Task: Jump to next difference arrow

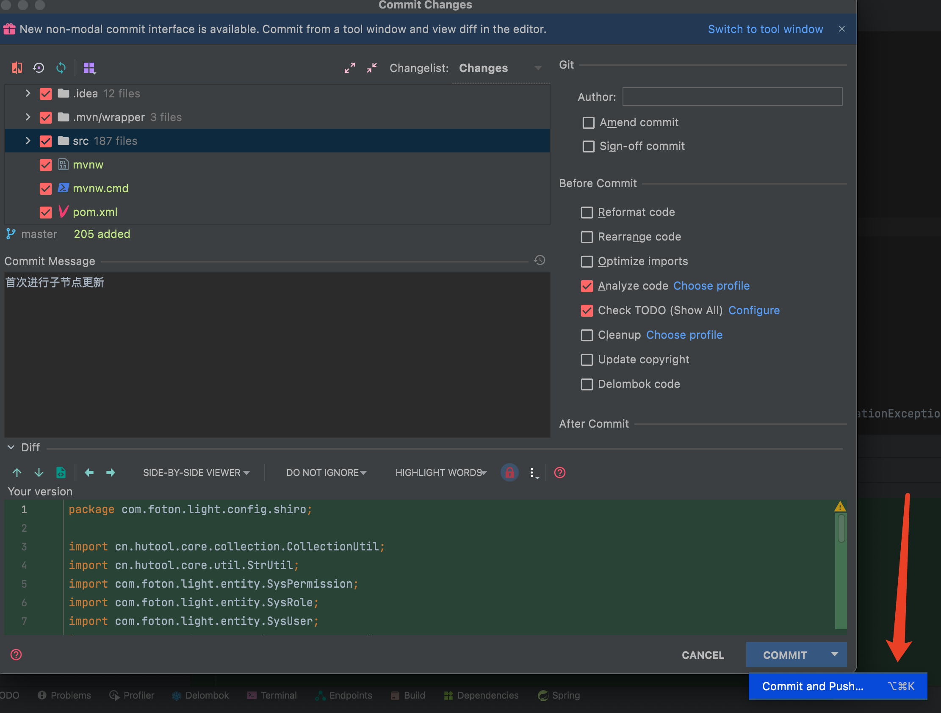Action: pos(39,473)
